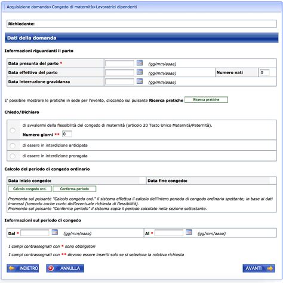Open calendar for Data effettiva del parto

tap(140, 72)
